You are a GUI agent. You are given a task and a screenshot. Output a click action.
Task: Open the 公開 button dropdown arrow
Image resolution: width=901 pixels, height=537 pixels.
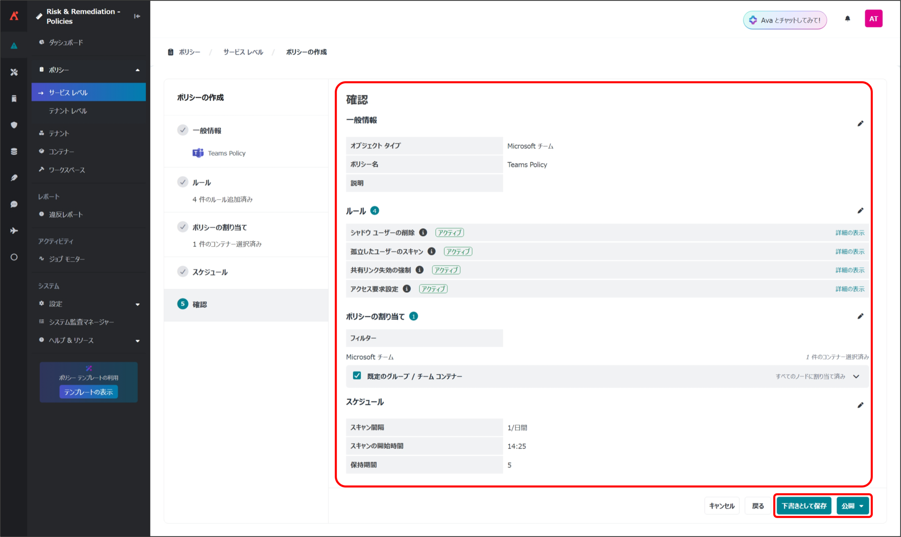861,506
